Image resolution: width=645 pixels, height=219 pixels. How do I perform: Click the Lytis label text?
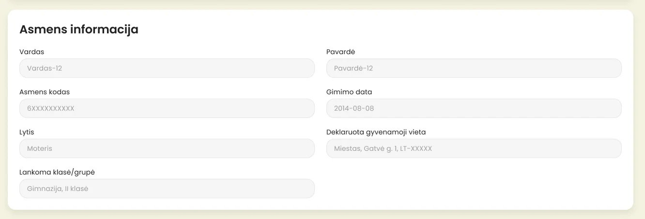click(27, 132)
